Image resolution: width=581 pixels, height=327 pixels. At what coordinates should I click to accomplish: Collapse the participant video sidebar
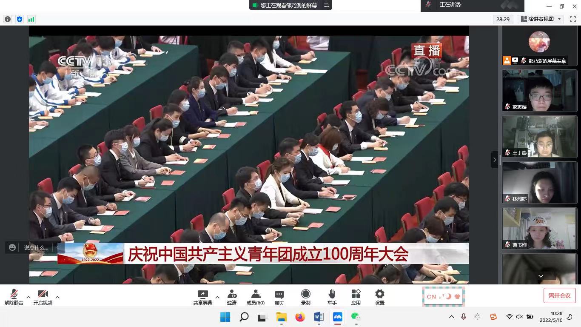[494, 160]
